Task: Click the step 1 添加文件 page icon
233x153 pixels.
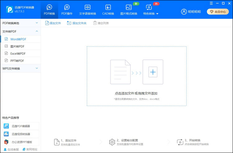Action: [x=57, y=142]
